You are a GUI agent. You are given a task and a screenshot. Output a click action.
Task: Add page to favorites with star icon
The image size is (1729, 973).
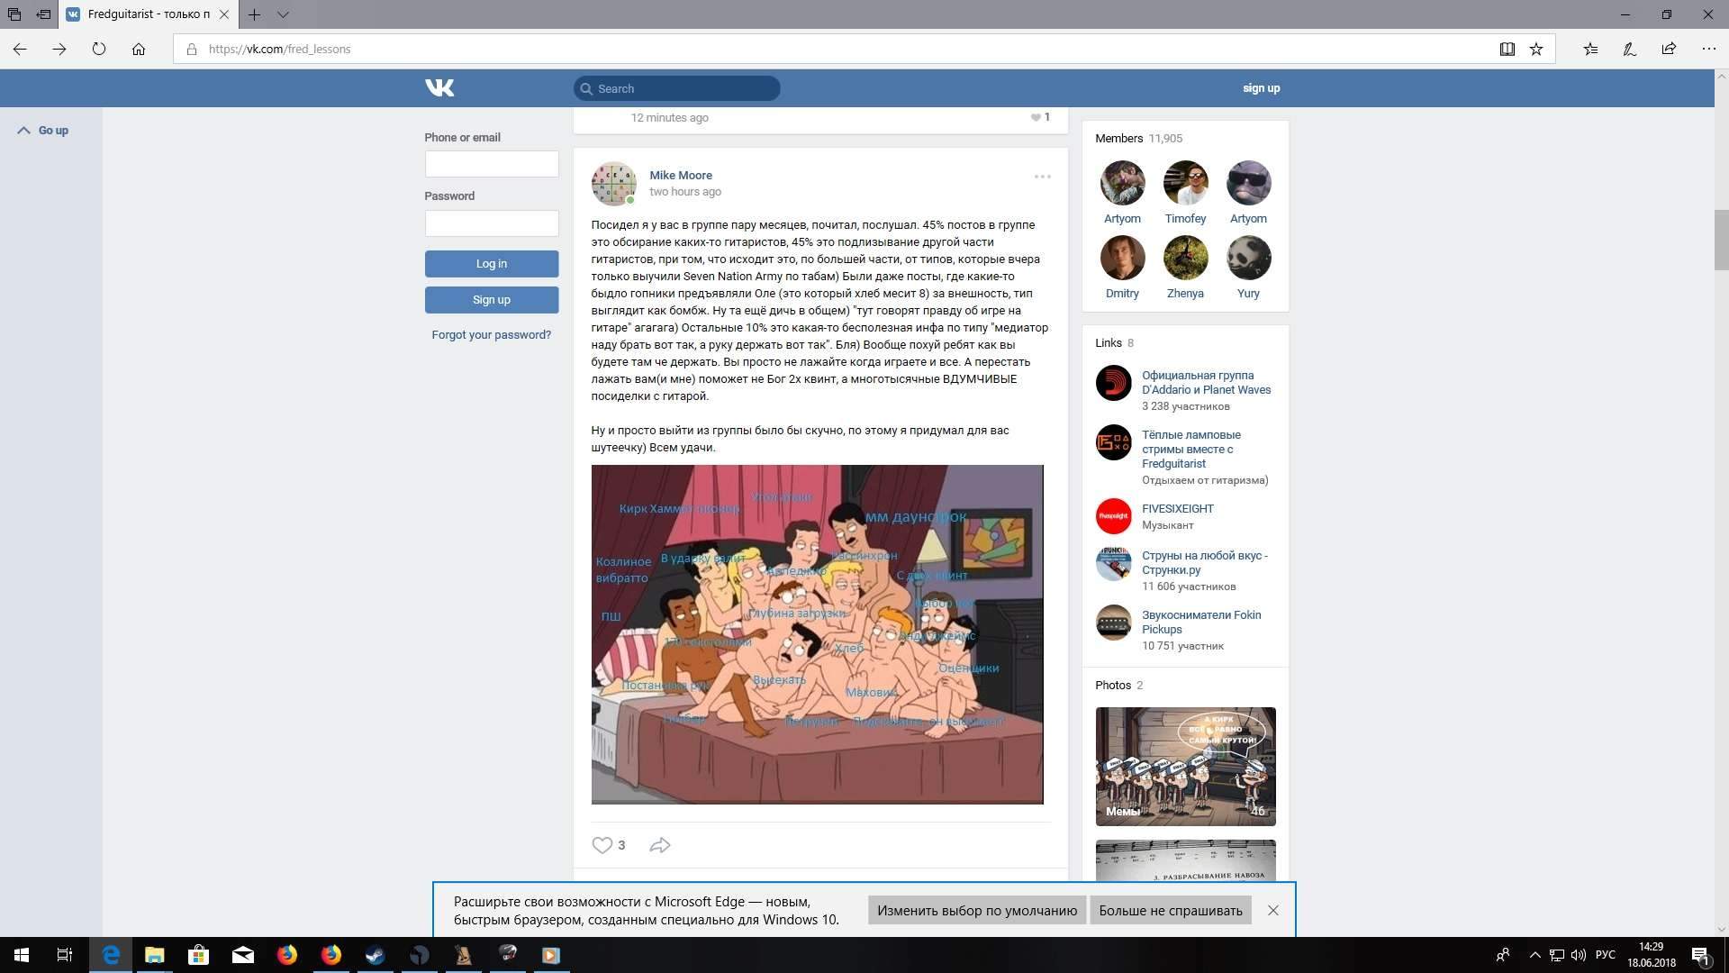pyautogui.click(x=1536, y=50)
